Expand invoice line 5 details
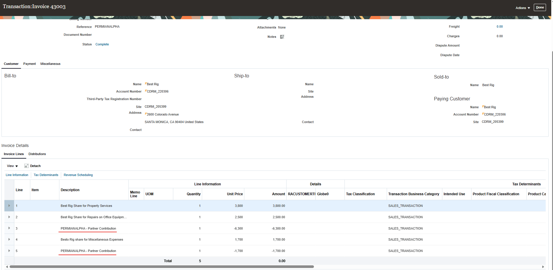 (x=9, y=251)
